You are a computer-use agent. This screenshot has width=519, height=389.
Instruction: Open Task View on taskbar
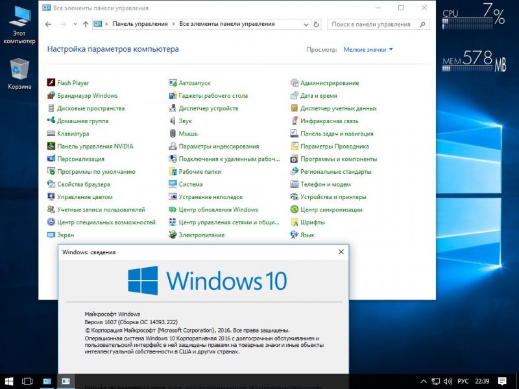[27, 381]
